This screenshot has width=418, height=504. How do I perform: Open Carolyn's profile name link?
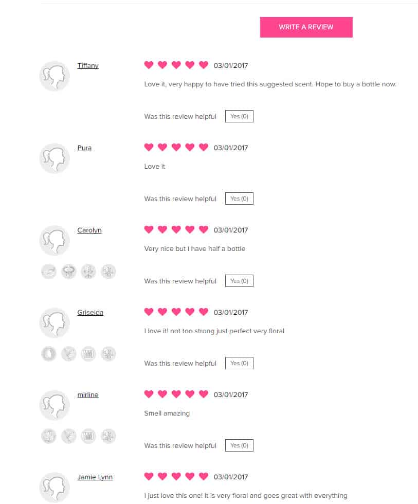89,230
